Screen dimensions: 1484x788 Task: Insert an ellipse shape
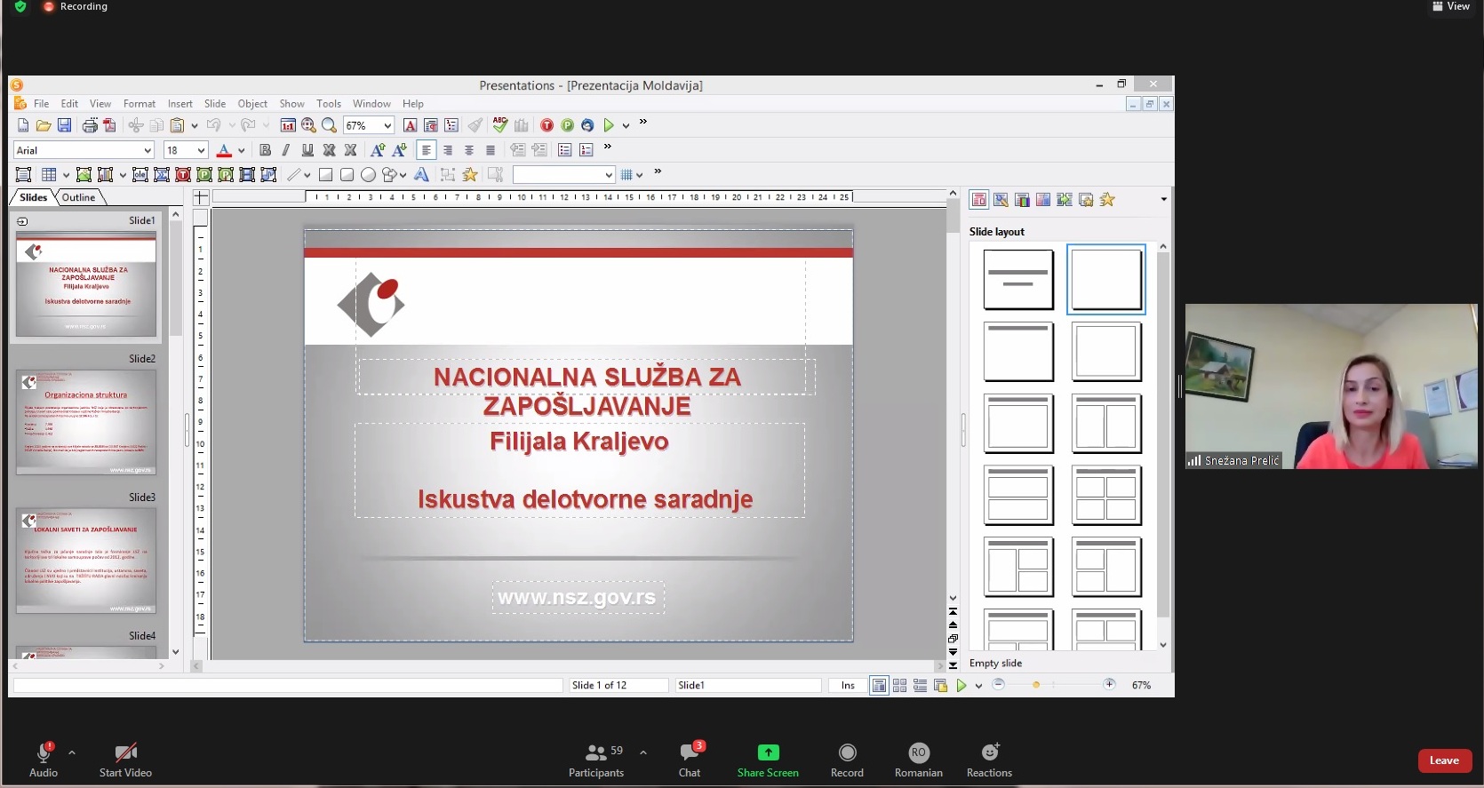[368, 175]
